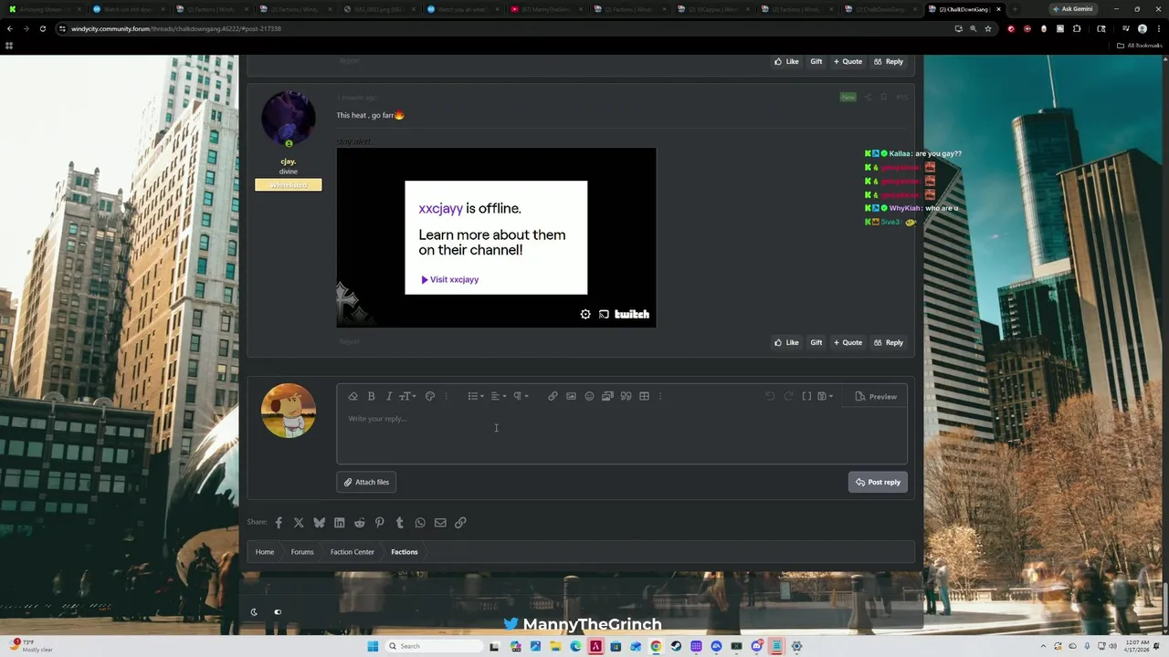
Task: Click the redo icon in editor
Action: [788, 396]
